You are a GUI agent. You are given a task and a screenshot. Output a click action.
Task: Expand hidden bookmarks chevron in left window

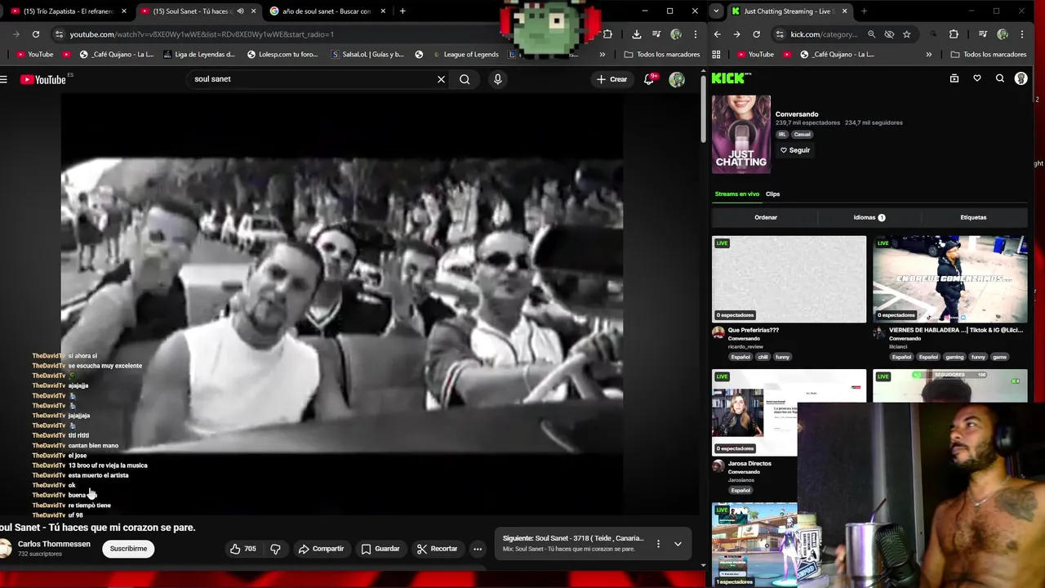[602, 55]
